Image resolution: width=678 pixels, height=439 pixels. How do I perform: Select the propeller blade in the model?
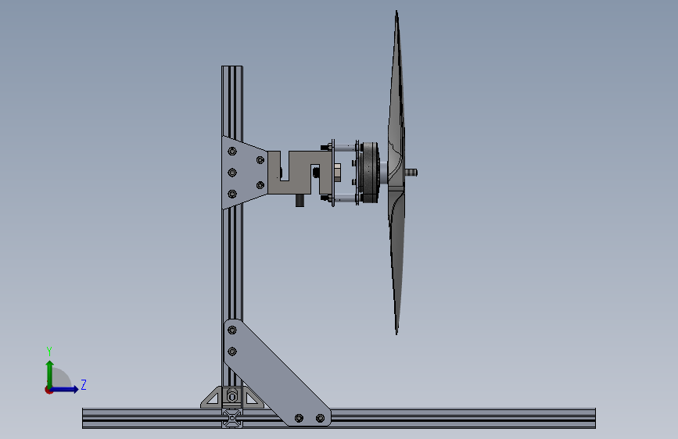pyautogui.click(x=396, y=173)
